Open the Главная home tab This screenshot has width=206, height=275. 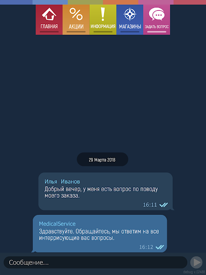point(49,20)
